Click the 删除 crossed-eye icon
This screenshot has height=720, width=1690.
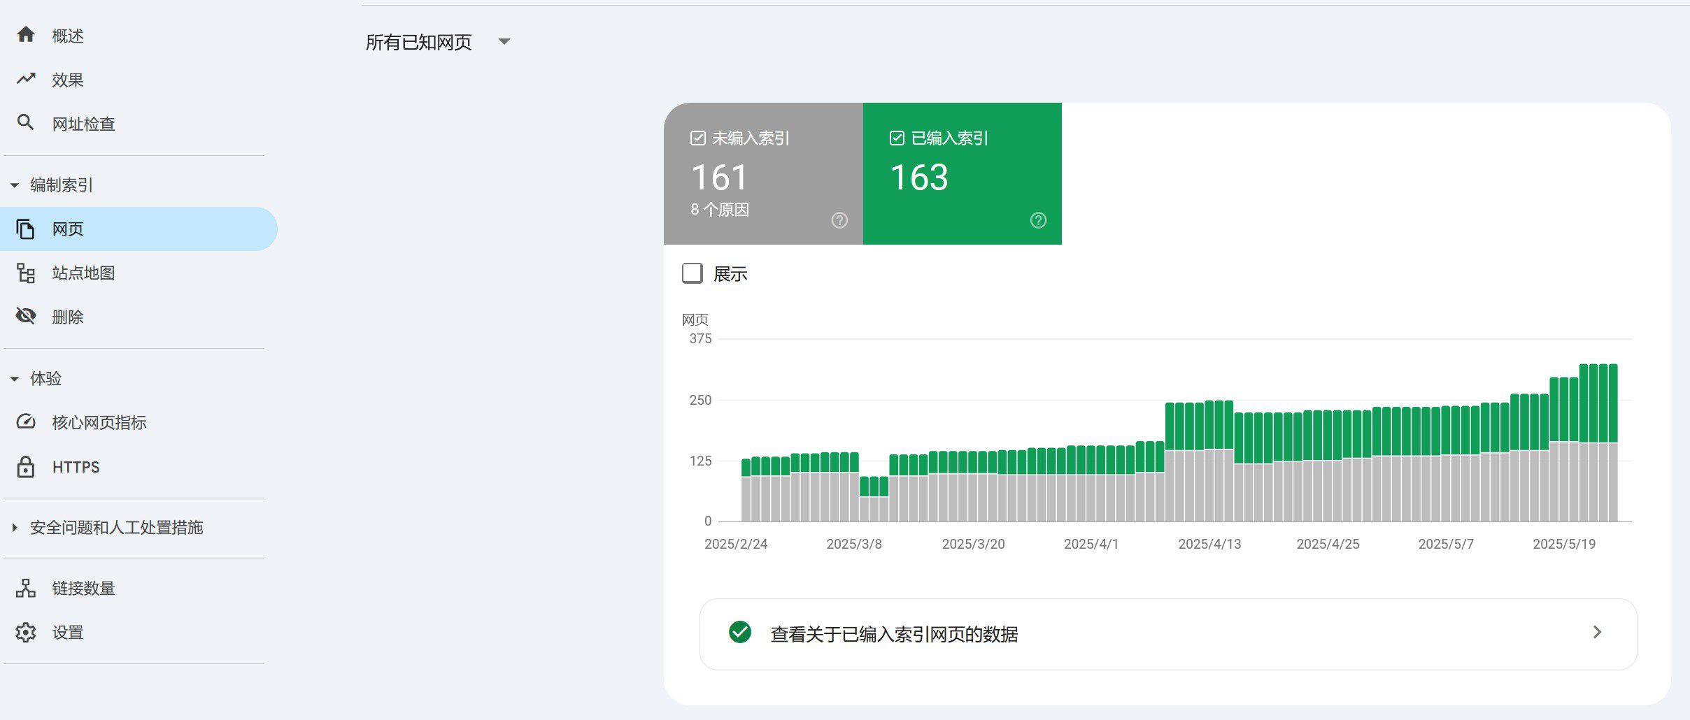pyautogui.click(x=26, y=316)
